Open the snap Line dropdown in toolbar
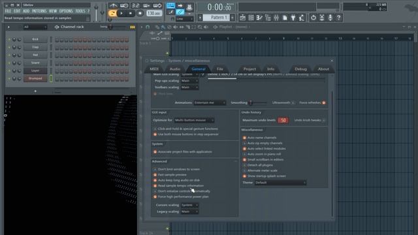This screenshot has width=418, height=235. pyautogui.click(x=184, y=19)
